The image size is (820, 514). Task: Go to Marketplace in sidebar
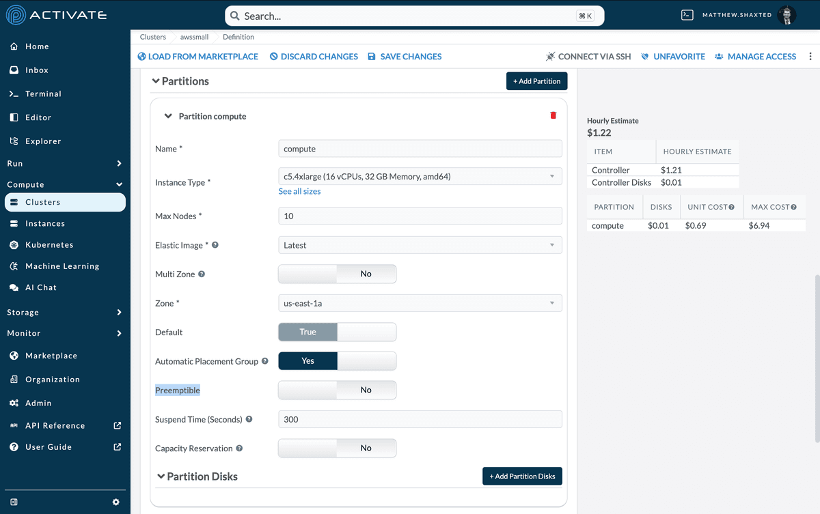[51, 356]
